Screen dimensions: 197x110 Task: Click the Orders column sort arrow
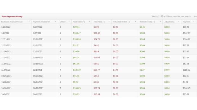coord(69,22)
